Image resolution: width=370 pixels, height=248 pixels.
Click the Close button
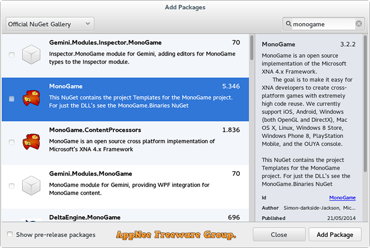pos(279,235)
